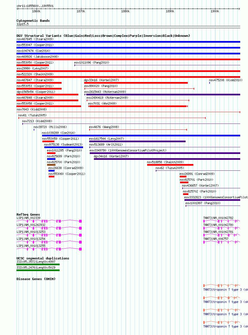Open esv3349780 1000GenomesConsortiumPilotProject label
The width and height of the screenshot is (248, 335).
coord(128,150)
